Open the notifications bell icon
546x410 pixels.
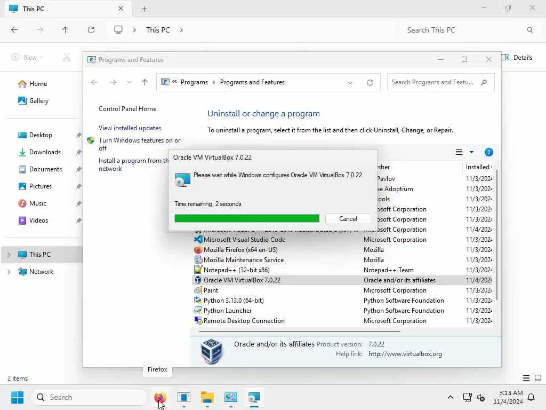pyautogui.click(x=531, y=397)
